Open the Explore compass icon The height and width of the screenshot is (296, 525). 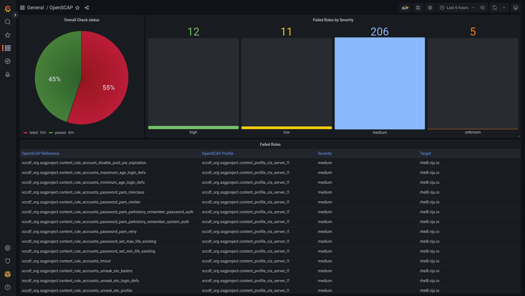pyautogui.click(x=8, y=61)
